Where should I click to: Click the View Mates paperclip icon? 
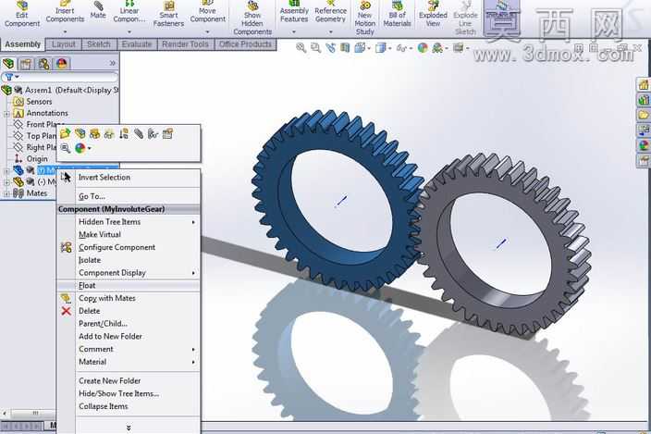[x=139, y=134]
